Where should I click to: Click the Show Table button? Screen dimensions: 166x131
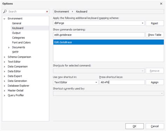click(155, 35)
